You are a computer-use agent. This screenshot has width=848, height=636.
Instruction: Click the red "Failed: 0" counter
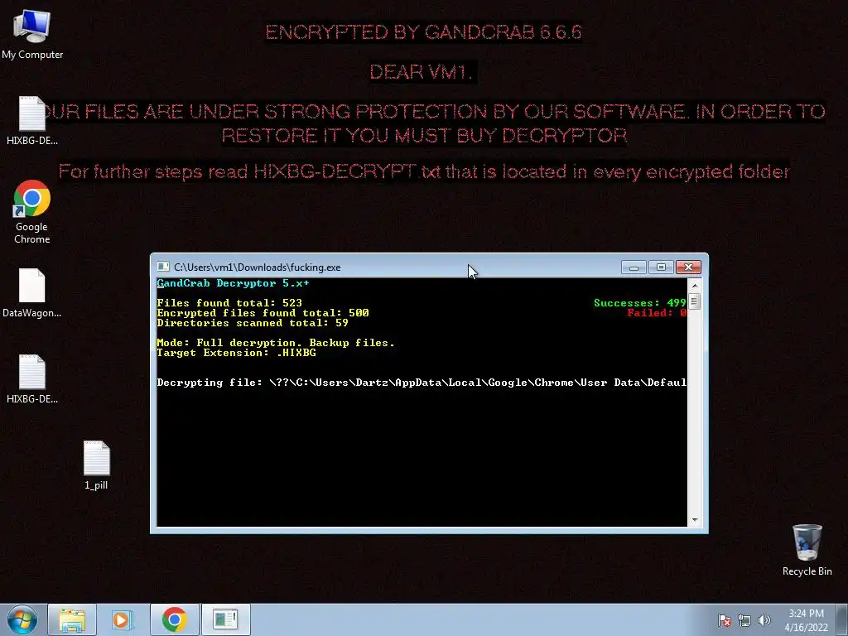[657, 312]
